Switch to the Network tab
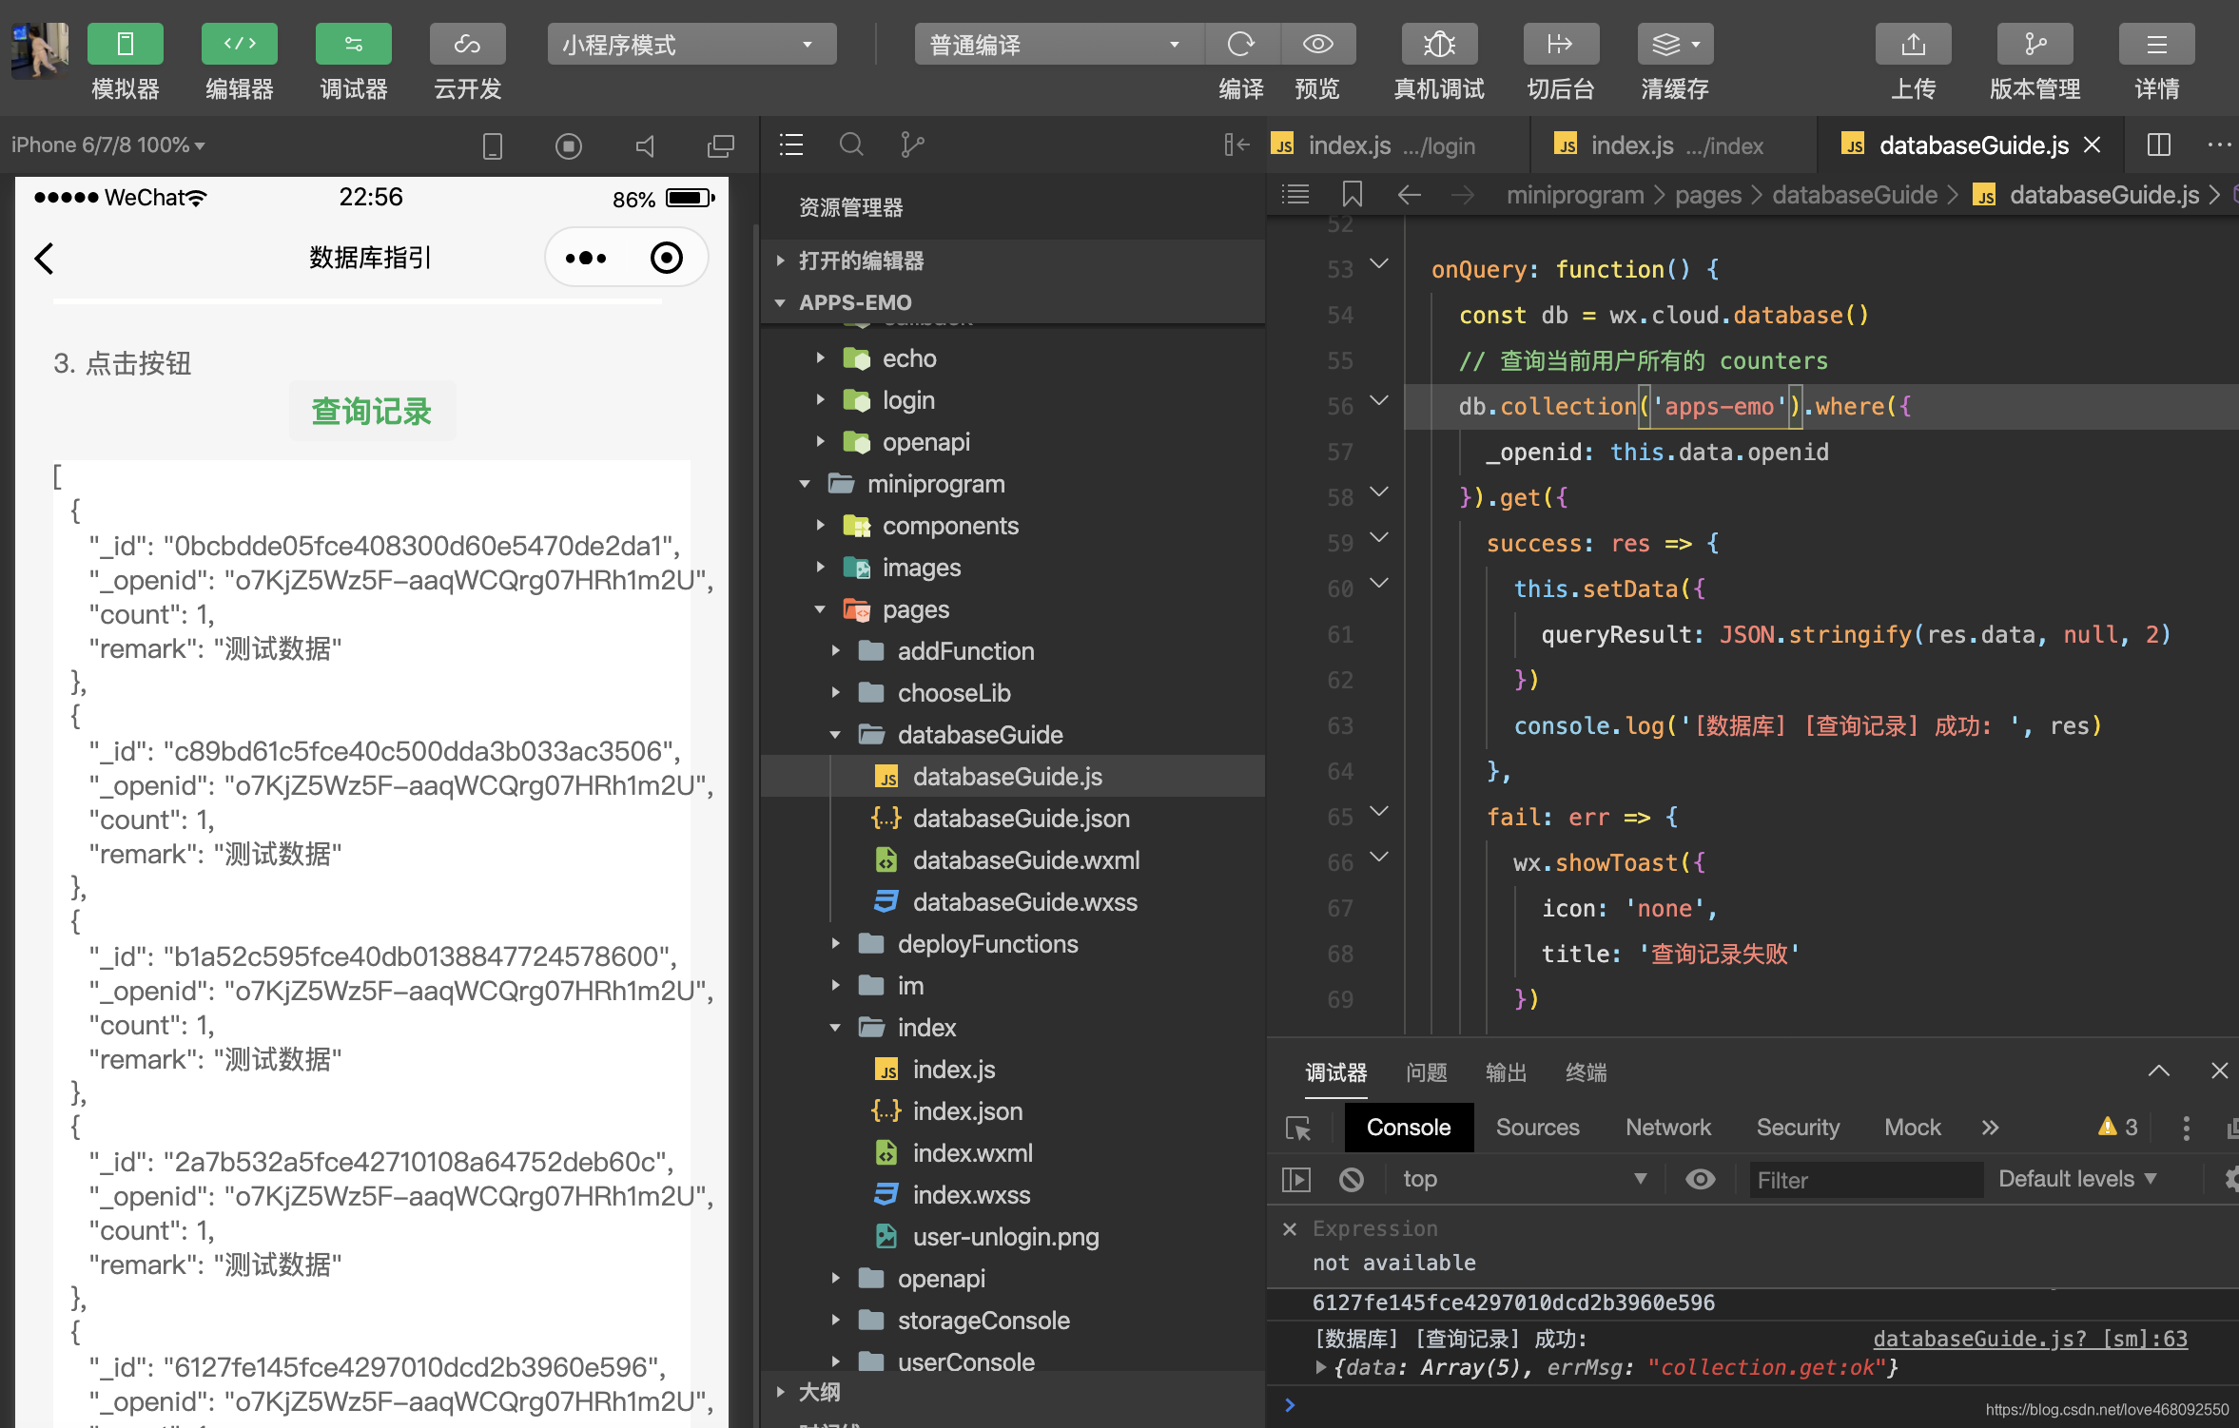The image size is (2239, 1428). pos(1667,1128)
